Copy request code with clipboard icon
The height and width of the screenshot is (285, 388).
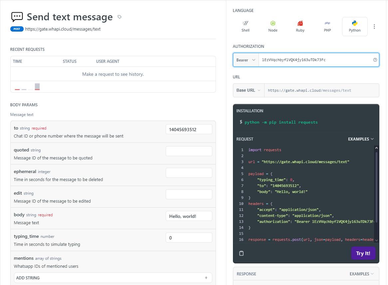point(242,253)
